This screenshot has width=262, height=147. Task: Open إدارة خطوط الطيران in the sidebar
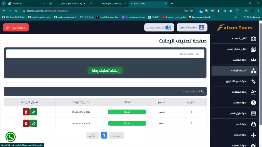click(x=234, y=81)
